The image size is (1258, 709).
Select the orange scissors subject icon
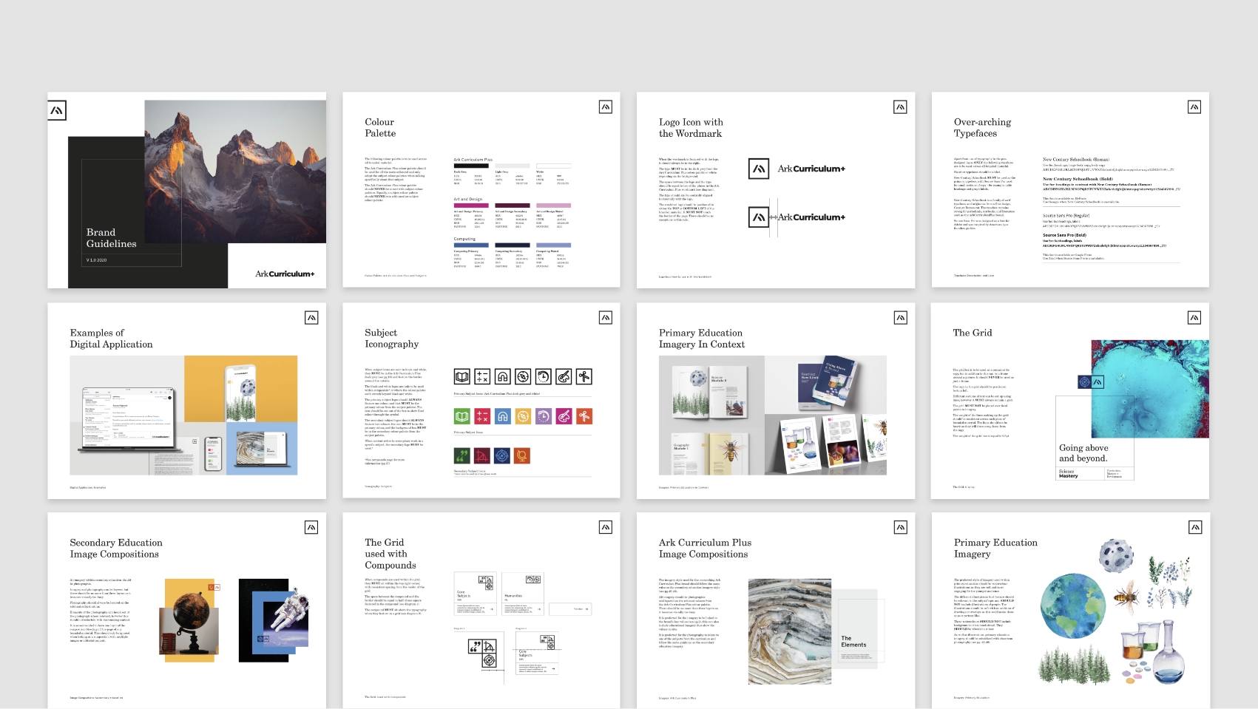pyautogui.click(x=584, y=417)
